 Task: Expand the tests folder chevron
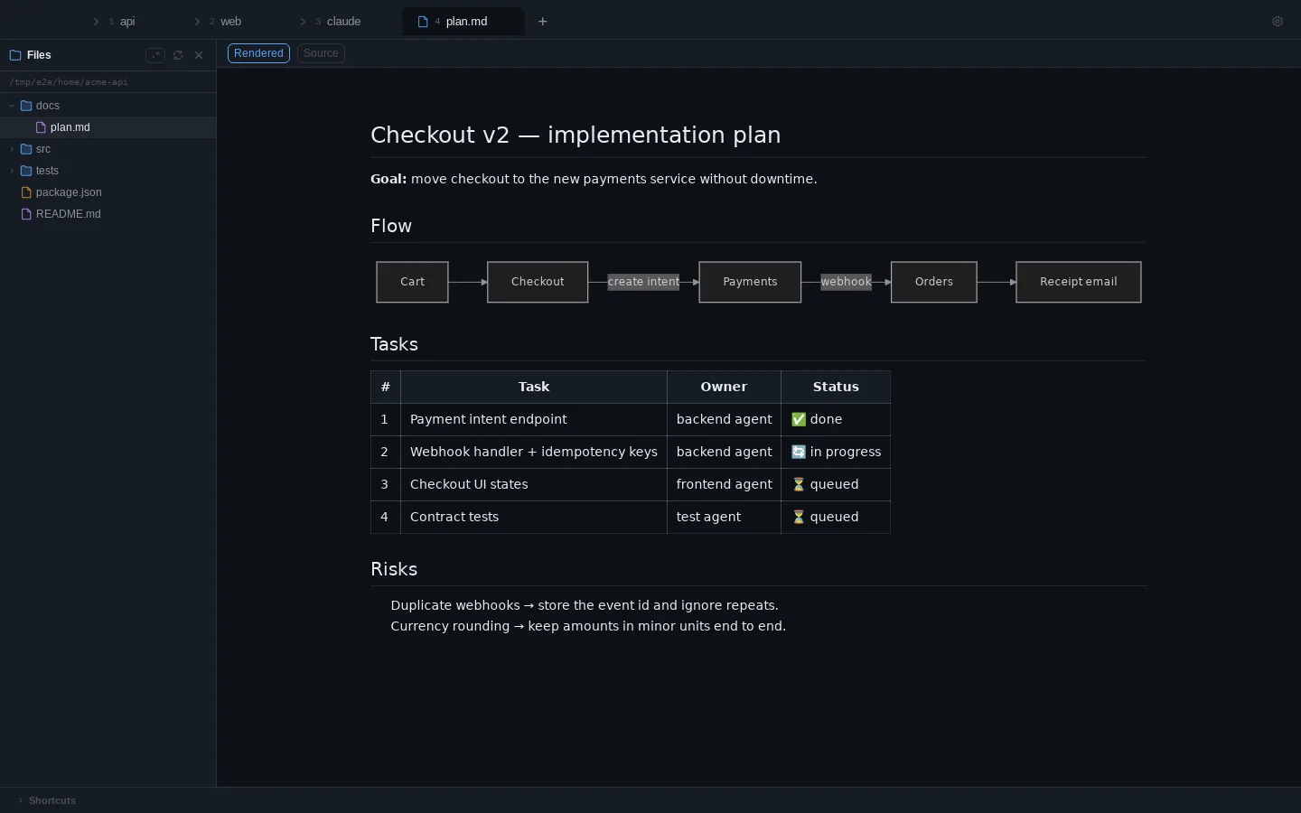click(12, 171)
